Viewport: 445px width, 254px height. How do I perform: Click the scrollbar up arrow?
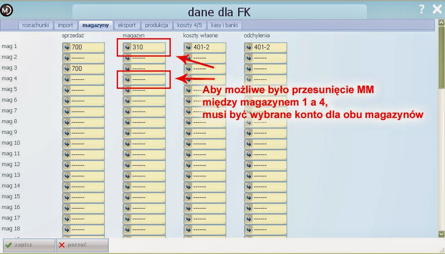tap(441, 22)
